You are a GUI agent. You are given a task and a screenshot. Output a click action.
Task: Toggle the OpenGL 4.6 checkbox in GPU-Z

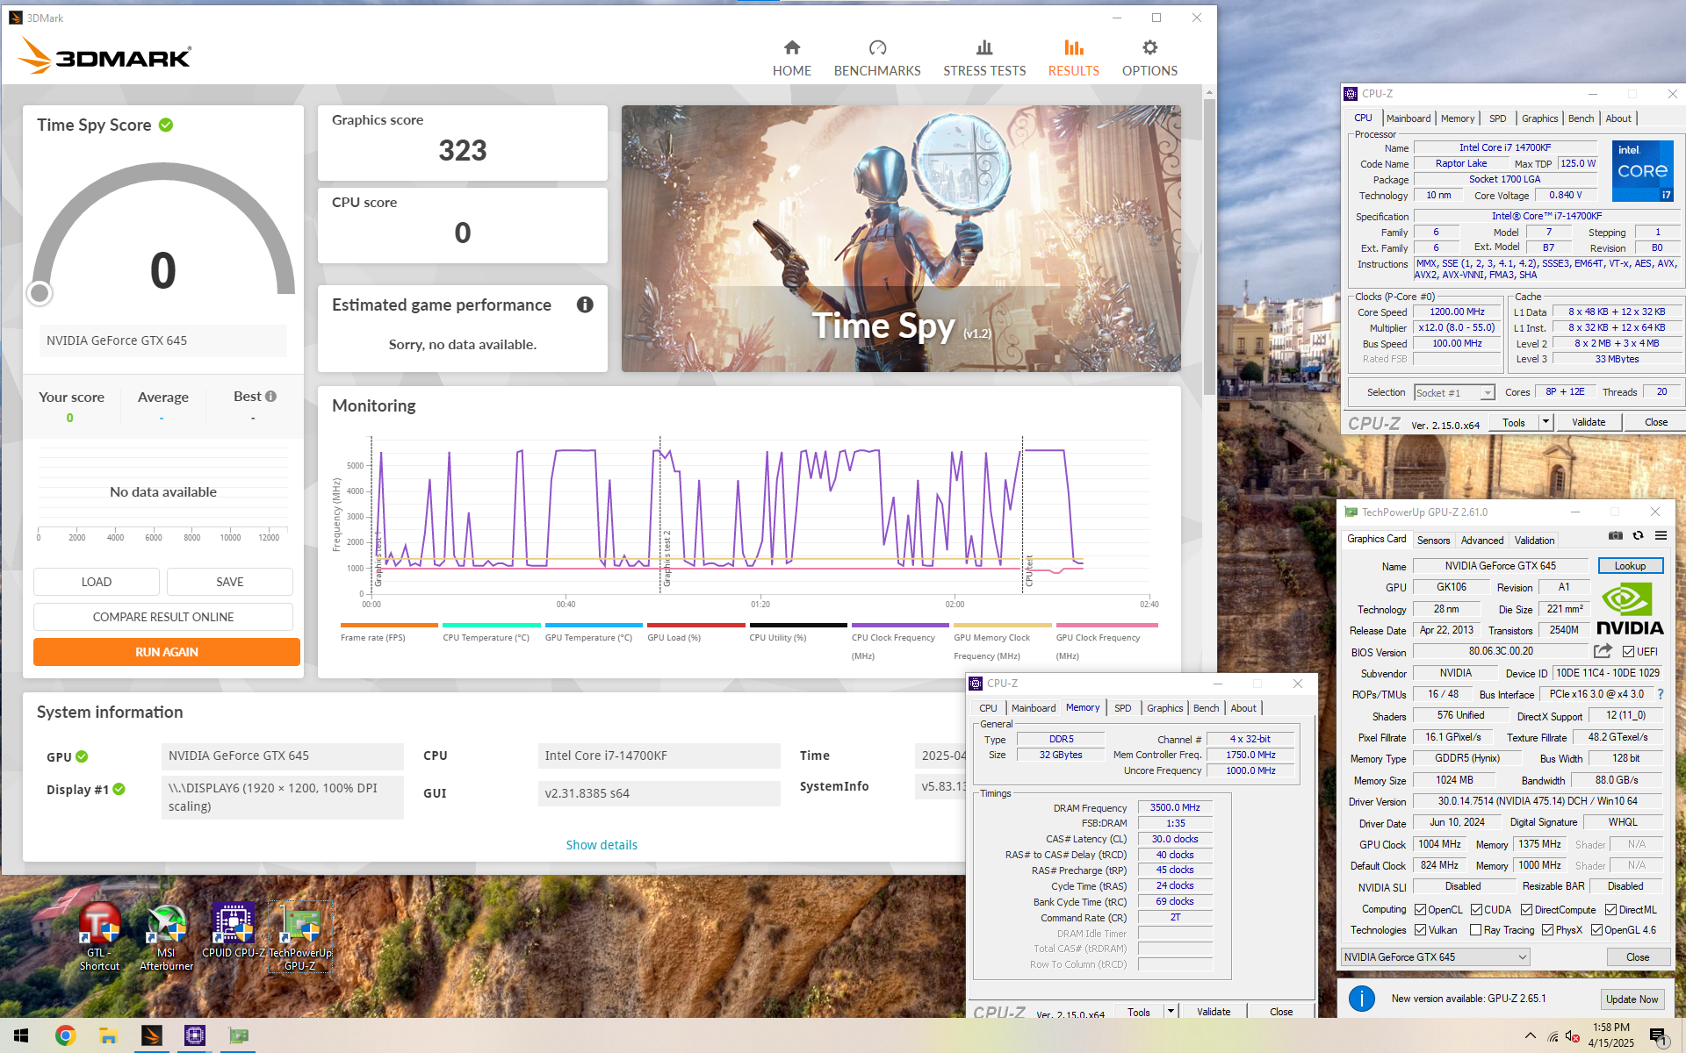point(1597,930)
